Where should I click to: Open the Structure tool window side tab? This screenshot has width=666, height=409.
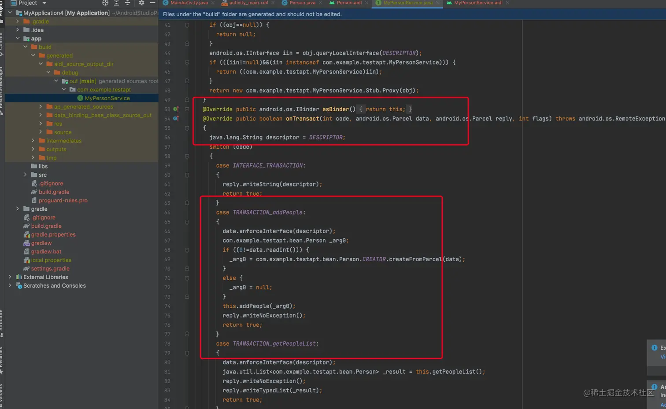click(2, 323)
